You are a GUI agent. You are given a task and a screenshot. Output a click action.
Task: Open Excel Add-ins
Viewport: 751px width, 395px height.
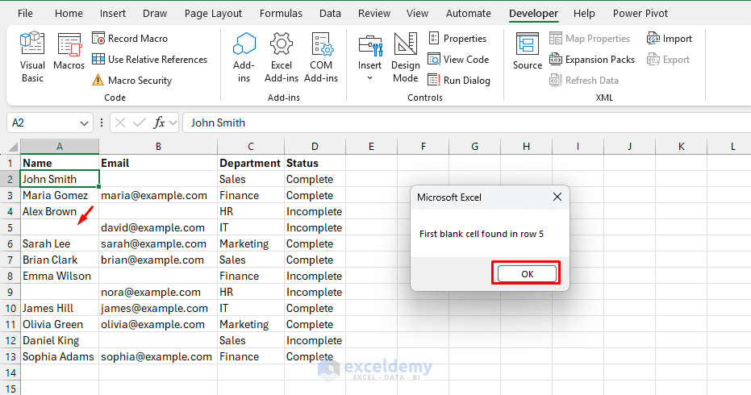click(282, 57)
